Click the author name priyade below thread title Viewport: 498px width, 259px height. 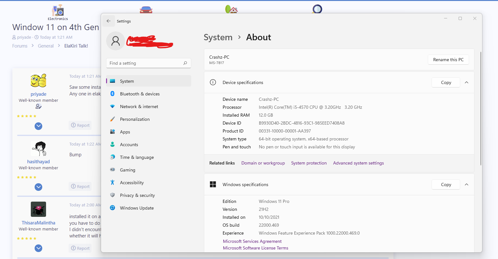point(24,37)
